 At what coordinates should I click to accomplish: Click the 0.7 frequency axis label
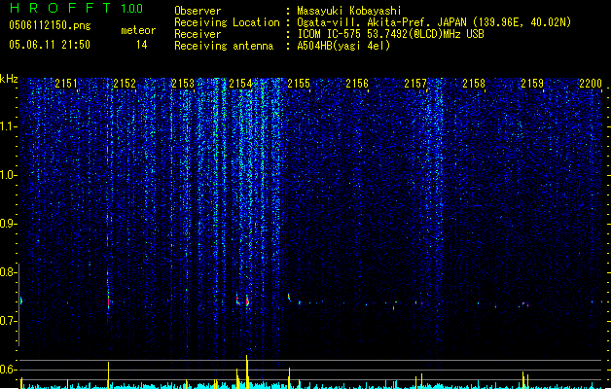pyautogui.click(x=8, y=321)
